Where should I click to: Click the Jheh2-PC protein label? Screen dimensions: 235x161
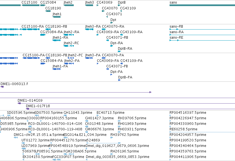tap(75, 55)
